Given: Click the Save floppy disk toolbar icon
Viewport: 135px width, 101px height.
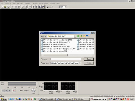Looking at the screenshot, I should click(8, 7).
